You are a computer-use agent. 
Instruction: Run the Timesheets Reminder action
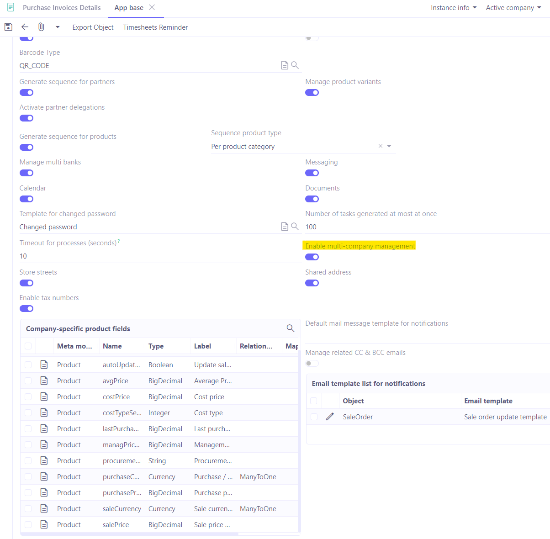click(155, 27)
